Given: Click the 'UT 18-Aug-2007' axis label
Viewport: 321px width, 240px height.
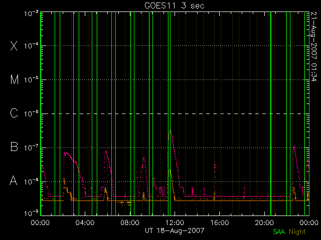Looking at the screenshot, I should point(175,230).
